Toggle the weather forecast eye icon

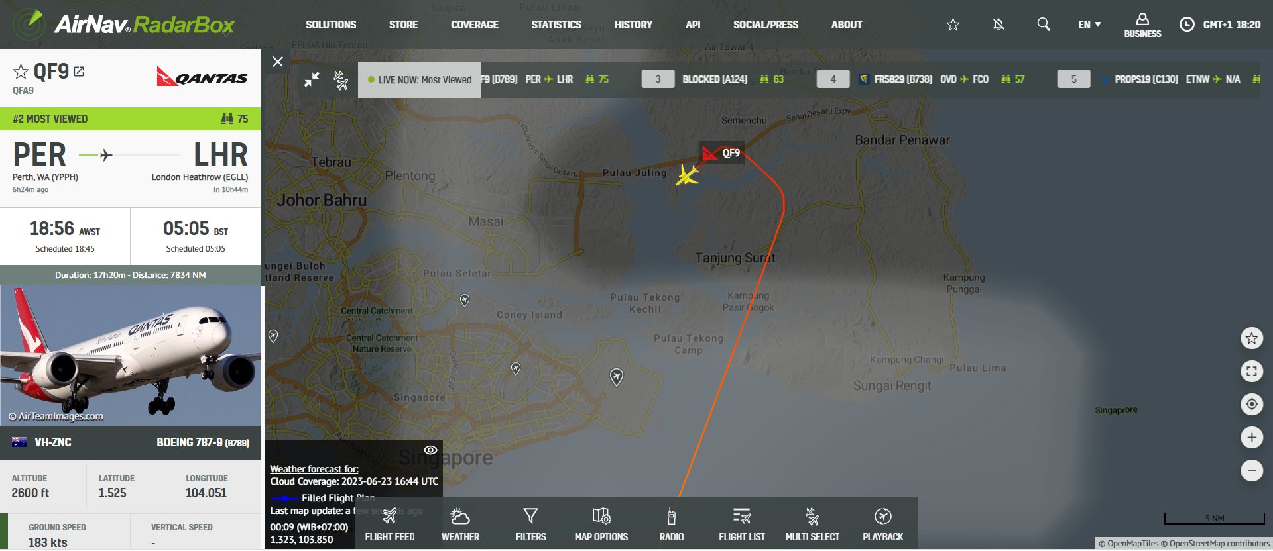pos(430,450)
